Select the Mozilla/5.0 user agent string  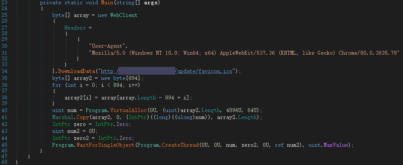(x=244, y=53)
